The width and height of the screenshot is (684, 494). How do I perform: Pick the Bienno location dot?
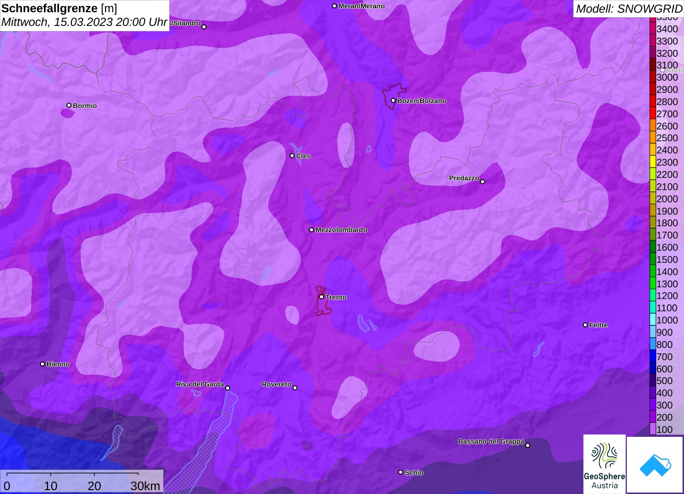pyautogui.click(x=43, y=364)
